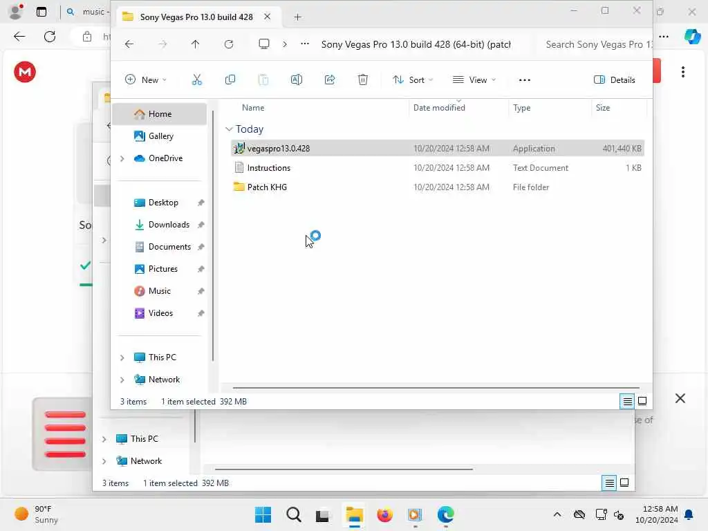Open Edge Copilot icon
Image resolution: width=708 pixels, height=531 pixels.
(x=692, y=37)
